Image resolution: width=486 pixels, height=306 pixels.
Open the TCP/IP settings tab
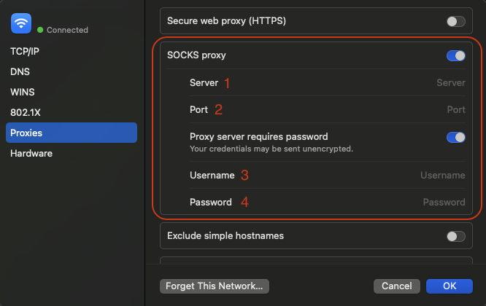pyautogui.click(x=26, y=52)
